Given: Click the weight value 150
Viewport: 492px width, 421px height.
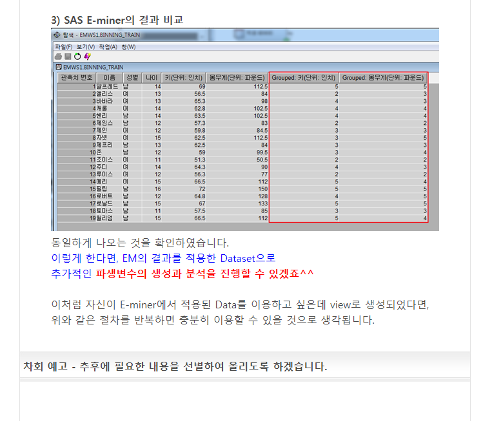Looking at the screenshot, I should [263, 189].
